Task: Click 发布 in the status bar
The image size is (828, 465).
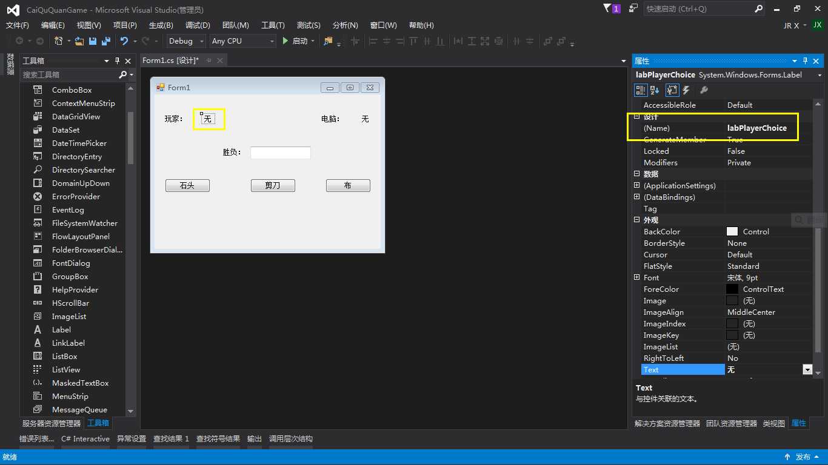Action: coord(803,457)
